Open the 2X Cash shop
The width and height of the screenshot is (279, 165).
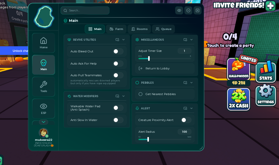[x=239, y=99]
